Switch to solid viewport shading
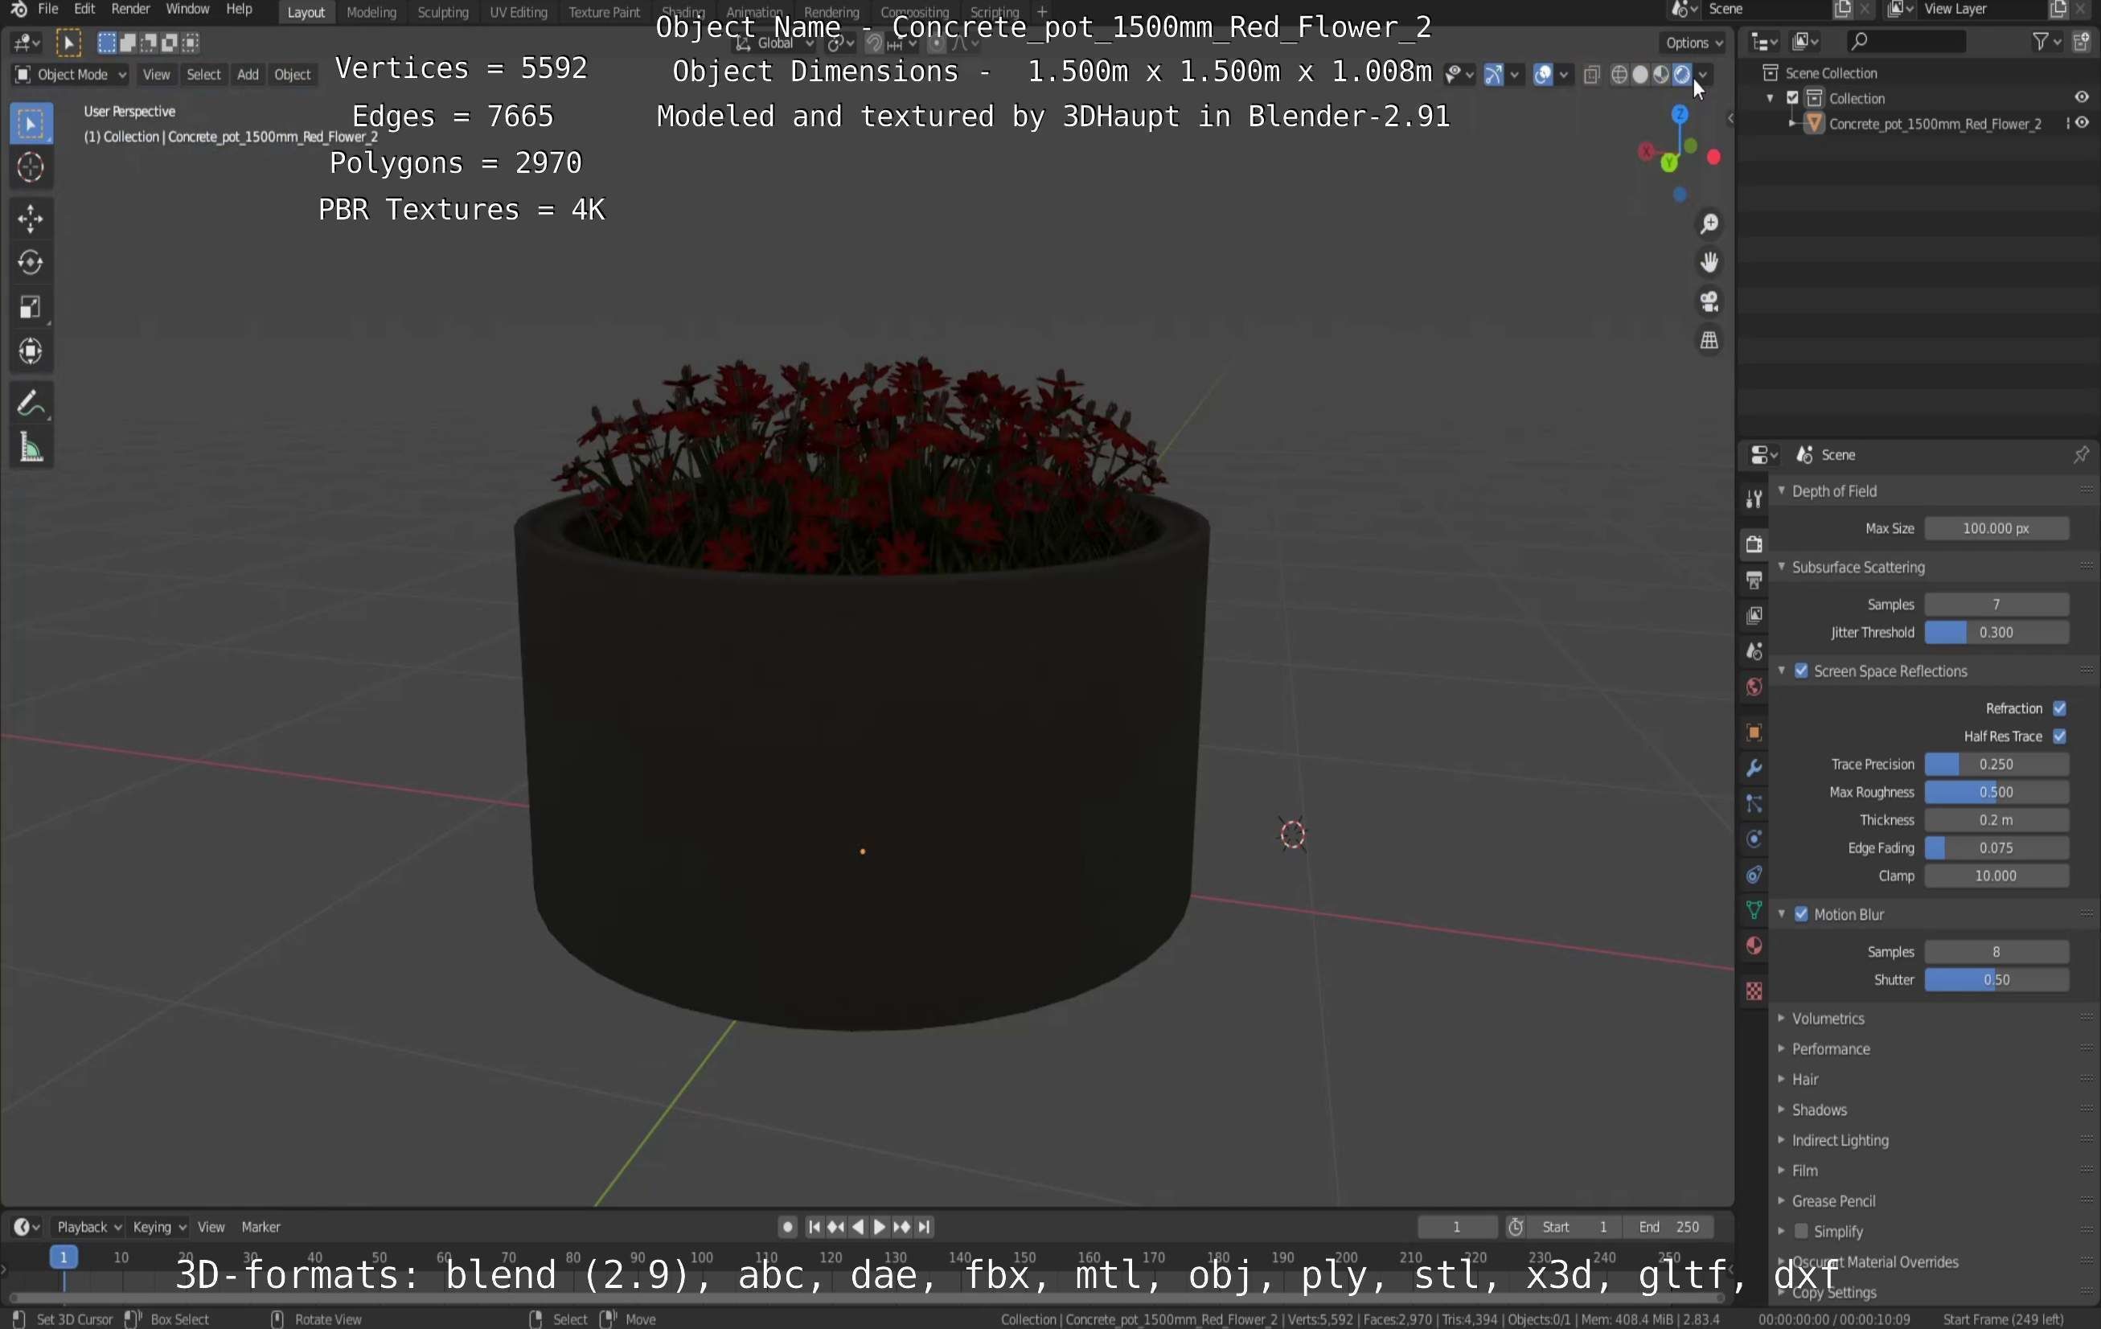Image resolution: width=2101 pixels, height=1329 pixels. tap(1640, 75)
